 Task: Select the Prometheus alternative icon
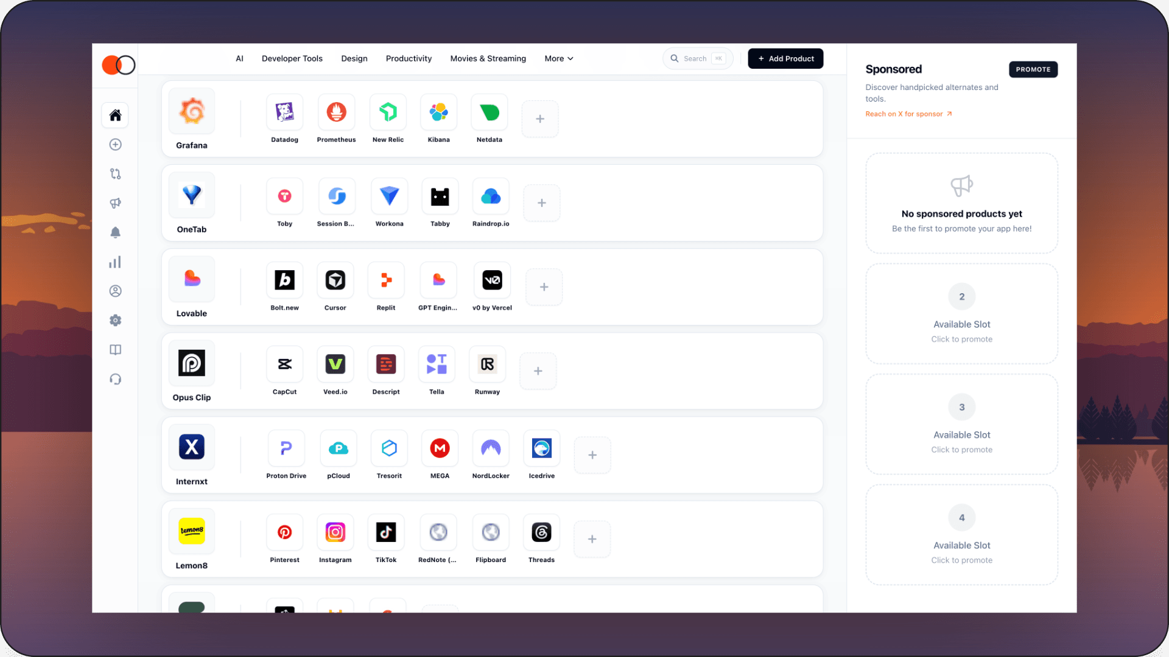pos(336,112)
